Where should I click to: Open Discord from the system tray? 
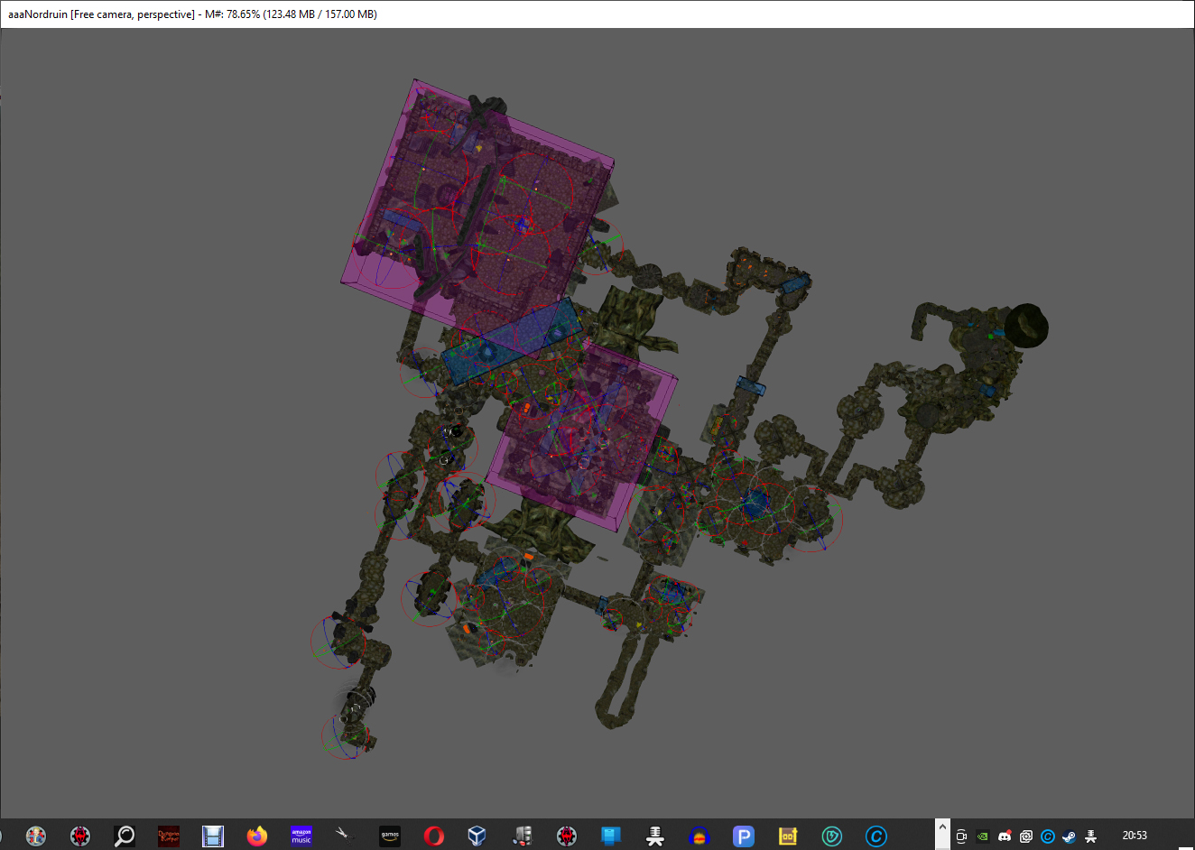[1005, 836]
